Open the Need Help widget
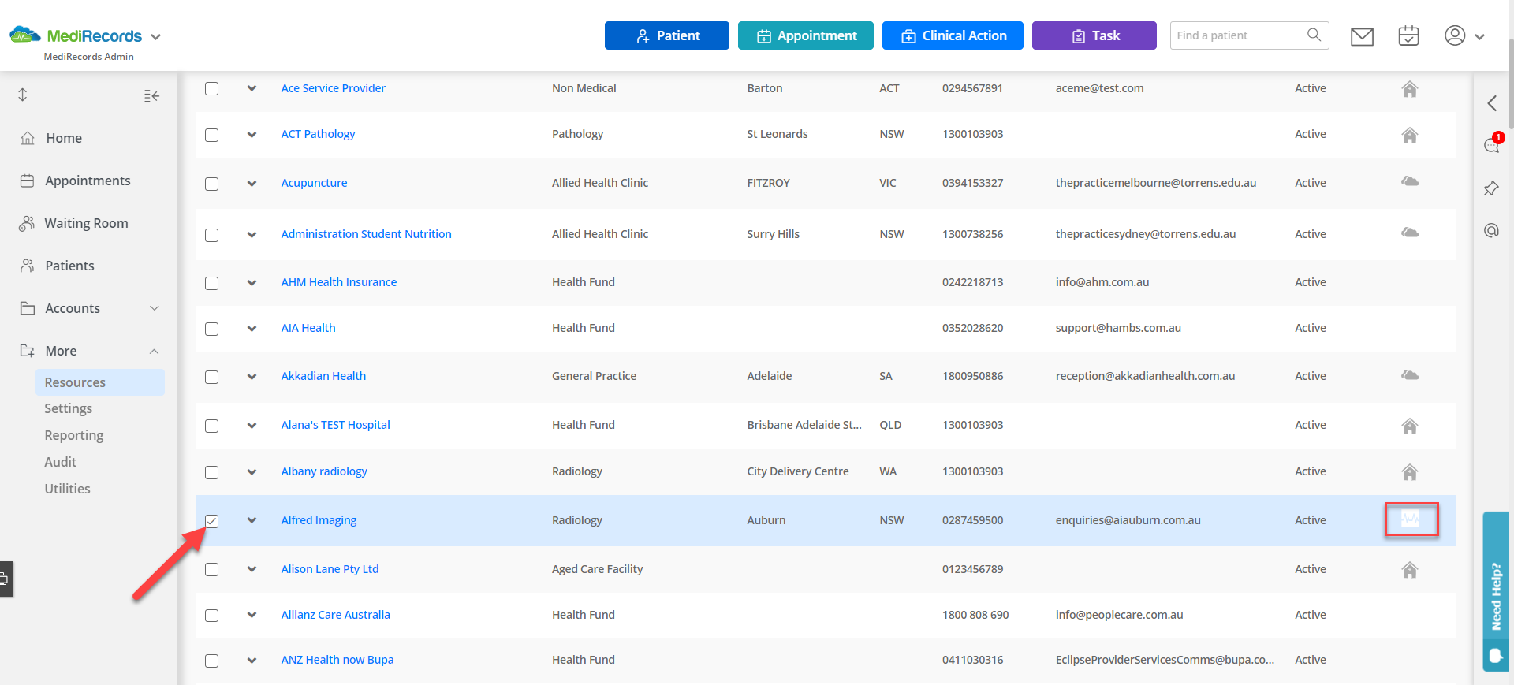Viewport: 1514px width, 685px height. point(1496,591)
